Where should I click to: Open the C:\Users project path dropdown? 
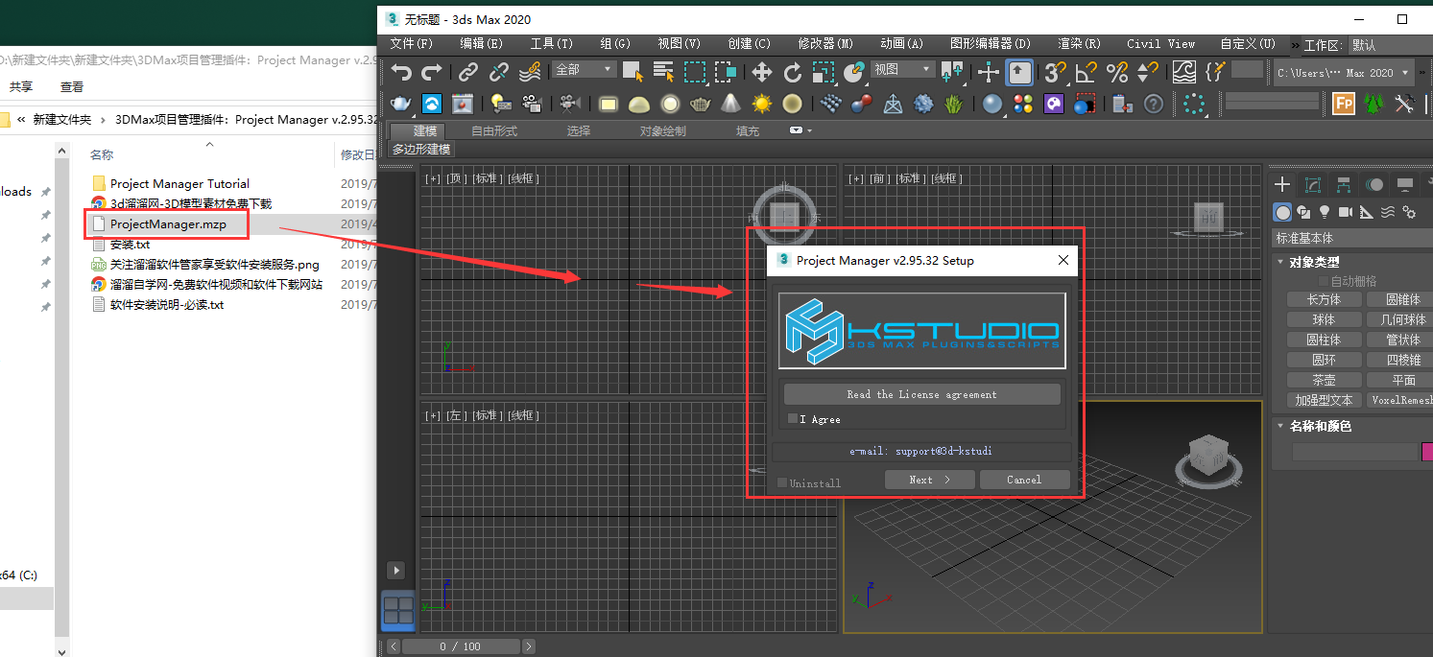coord(1344,72)
